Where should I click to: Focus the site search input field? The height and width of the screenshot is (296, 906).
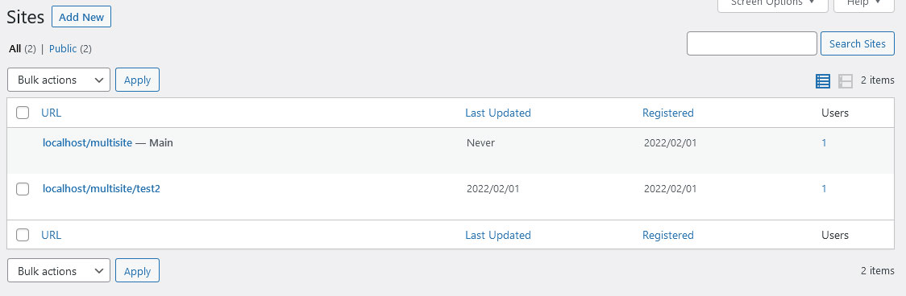[752, 44]
